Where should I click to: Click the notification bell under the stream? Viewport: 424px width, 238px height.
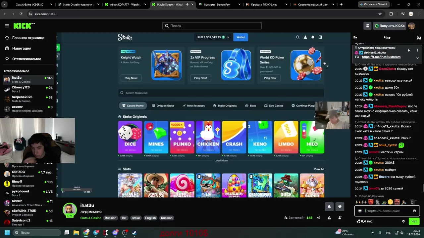click(x=329, y=207)
